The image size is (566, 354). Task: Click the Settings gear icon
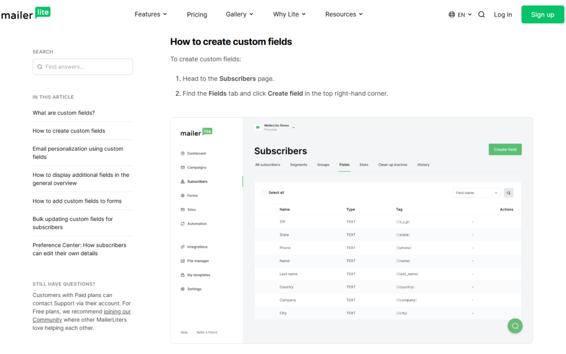pos(182,289)
